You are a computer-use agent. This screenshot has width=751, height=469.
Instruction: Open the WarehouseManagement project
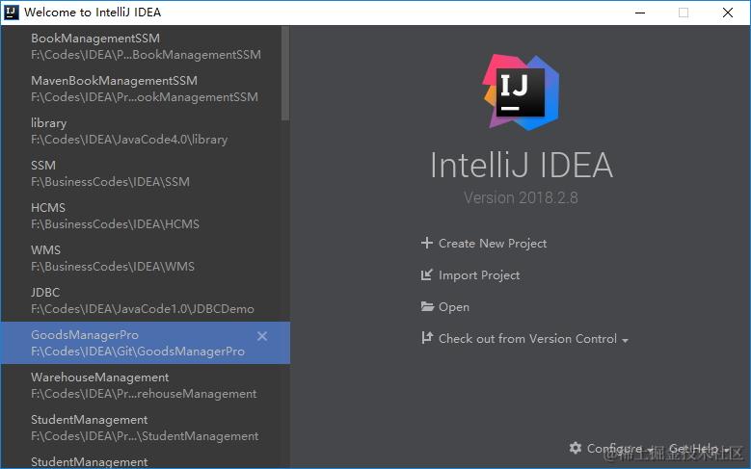pyautogui.click(x=146, y=385)
